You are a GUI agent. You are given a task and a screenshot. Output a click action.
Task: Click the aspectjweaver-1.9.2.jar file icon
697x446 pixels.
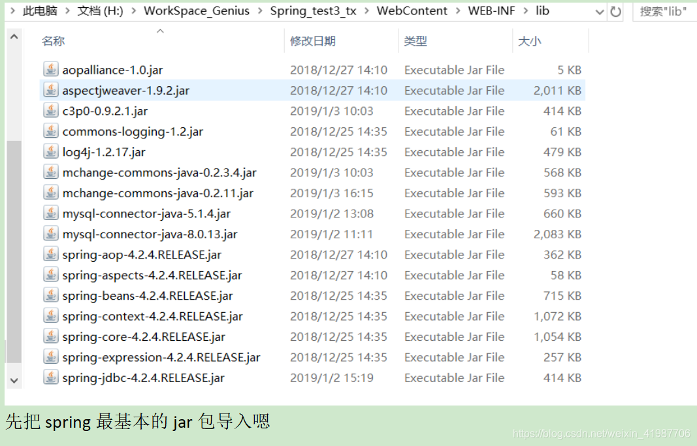point(51,89)
